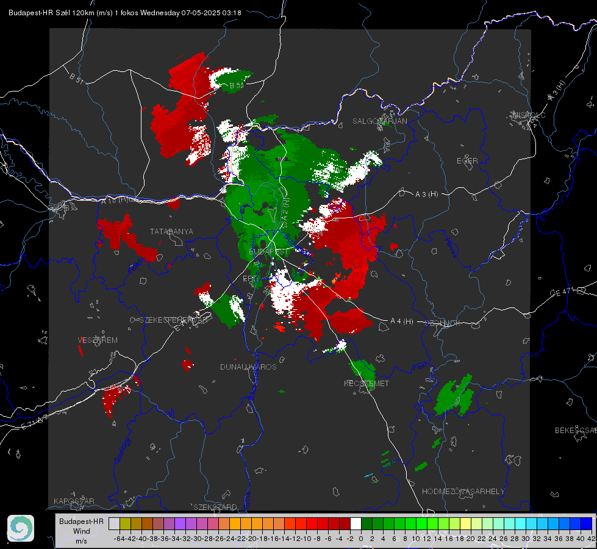
Task: Click the radar title text with date 07-05-2025
Action: pos(125,13)
